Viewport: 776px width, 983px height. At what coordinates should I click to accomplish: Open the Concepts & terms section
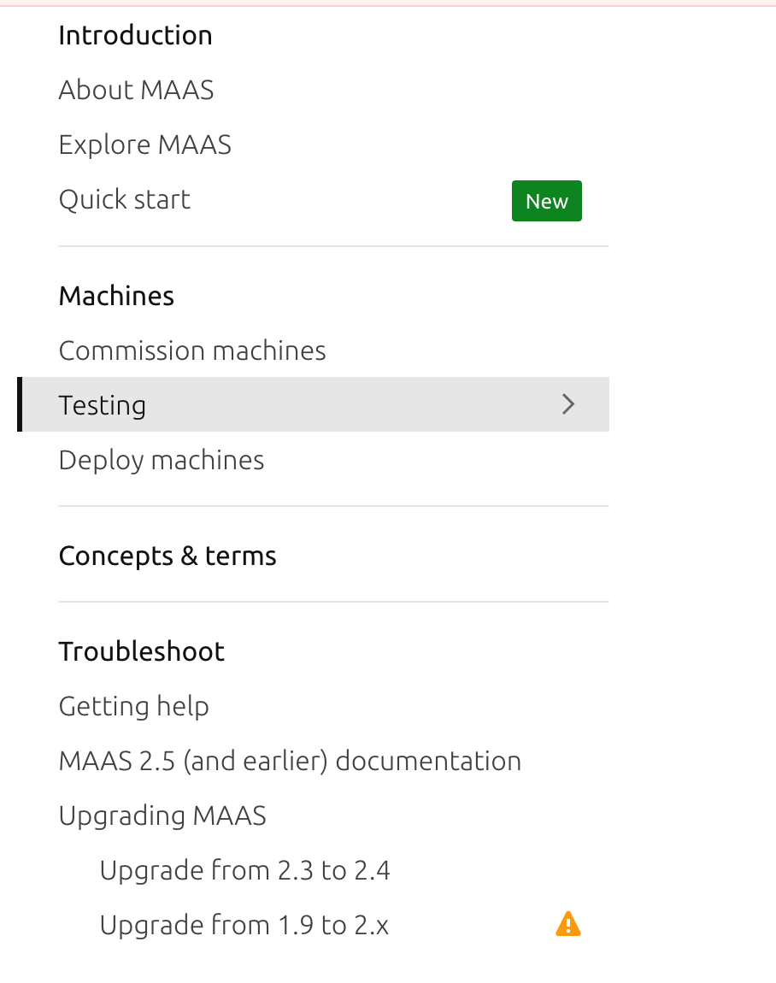click(168, 556)
